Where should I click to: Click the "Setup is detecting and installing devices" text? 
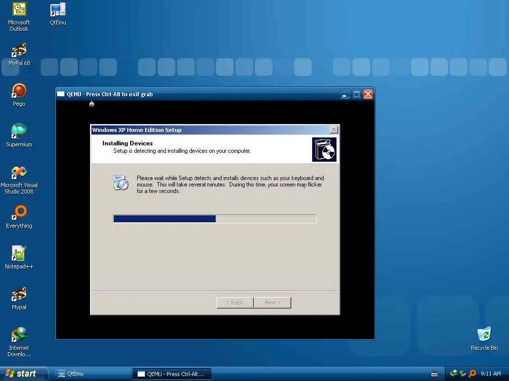pyautogui.click(x=182, y=151)
